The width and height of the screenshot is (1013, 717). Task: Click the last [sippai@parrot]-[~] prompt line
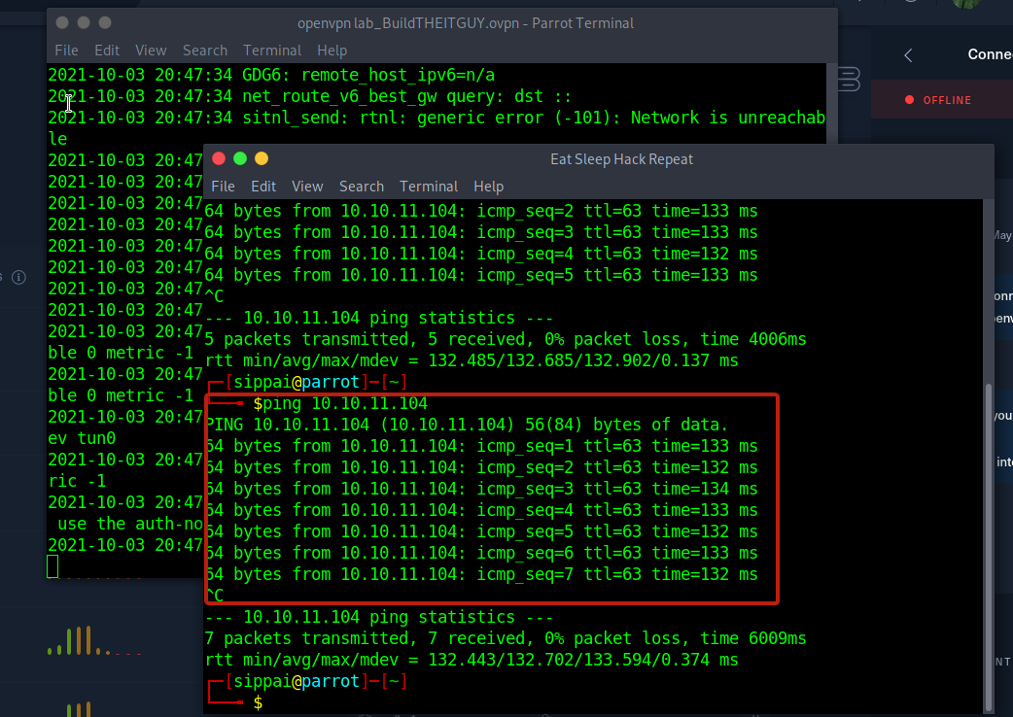(307, 681)
